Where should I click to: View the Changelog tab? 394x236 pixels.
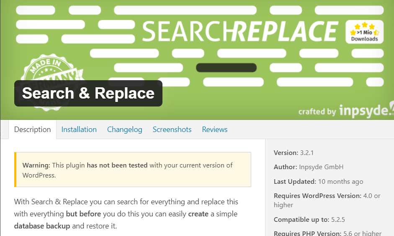click(125, 129)
